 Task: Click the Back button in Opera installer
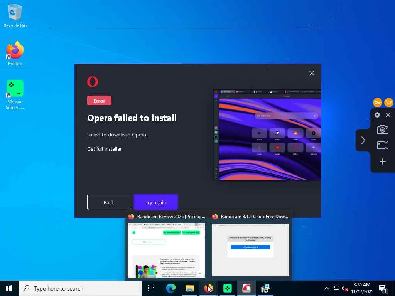point(108,202)
